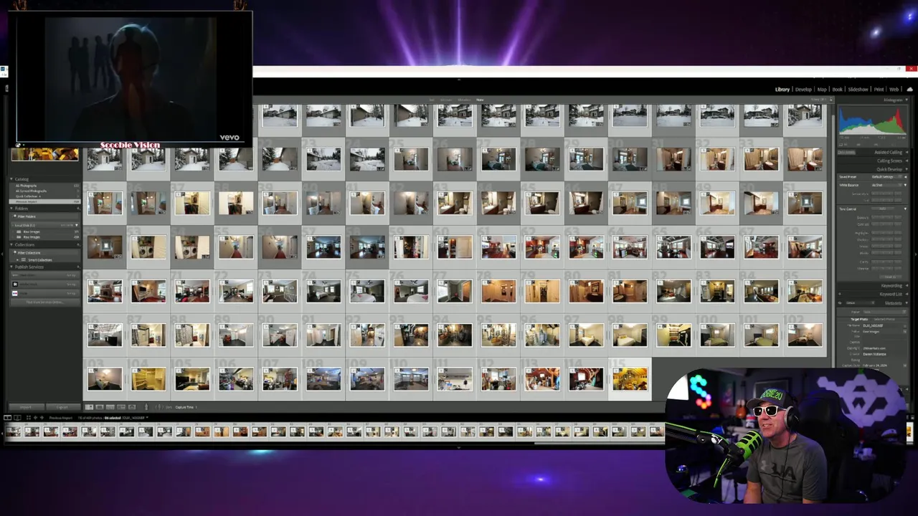Select the Painter spray can tool
The height and width of the screenshot is (516, 918).
146,407
